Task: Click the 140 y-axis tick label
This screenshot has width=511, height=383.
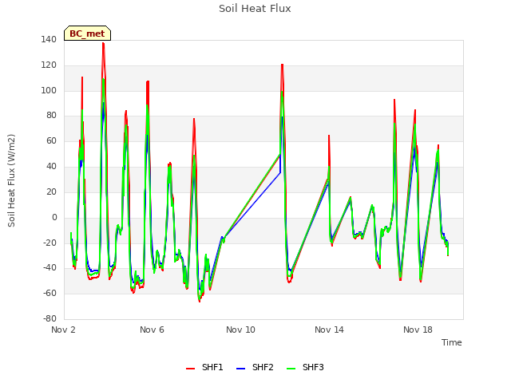Action: click(x=49, y=39)
